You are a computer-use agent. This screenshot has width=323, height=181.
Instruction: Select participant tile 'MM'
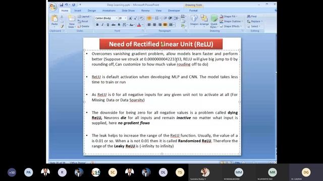click(239, 172)
